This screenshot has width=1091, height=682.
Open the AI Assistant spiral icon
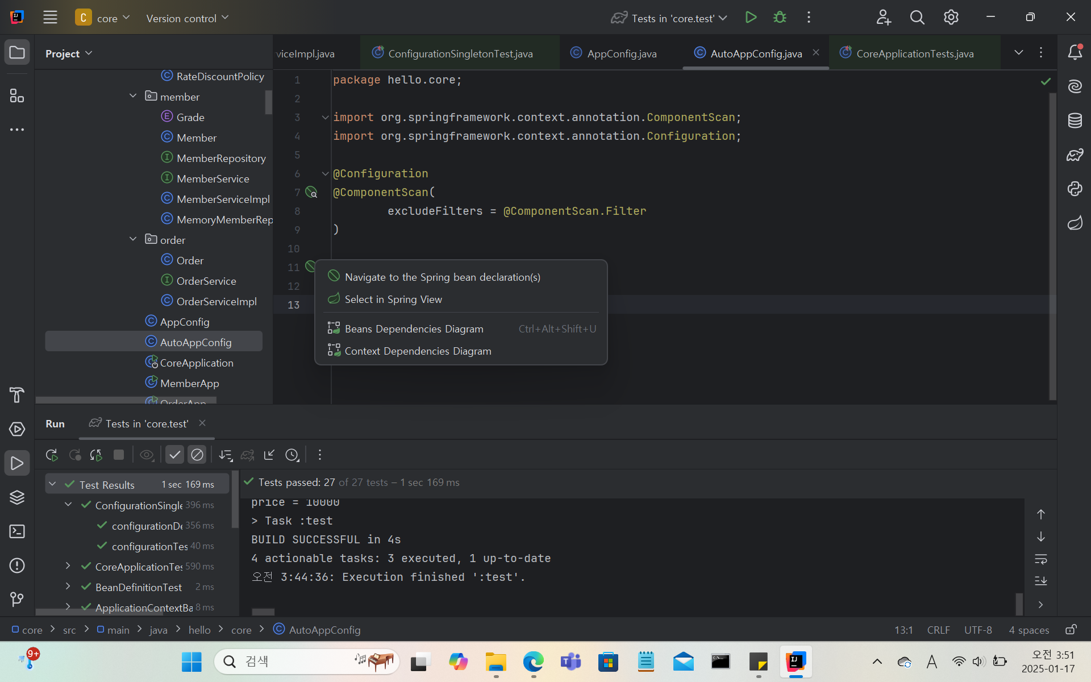point(1075,86)
